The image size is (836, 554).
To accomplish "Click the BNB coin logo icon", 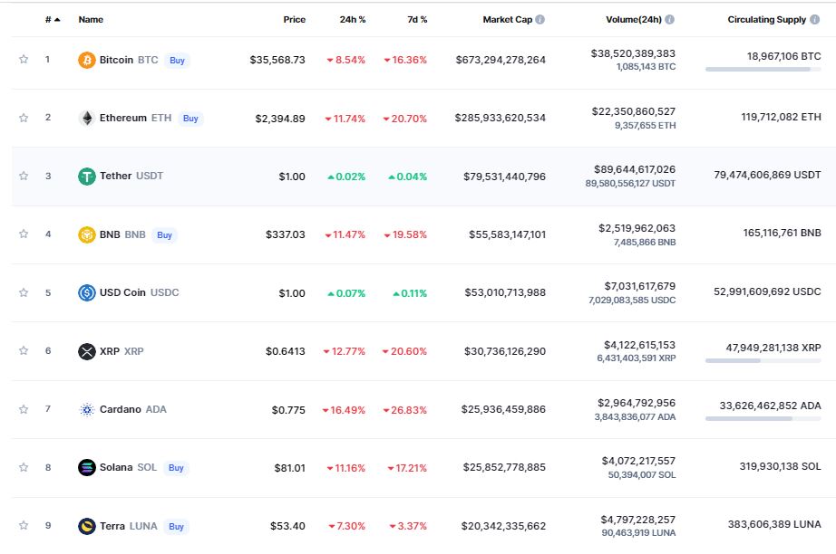I will (87, 234).
